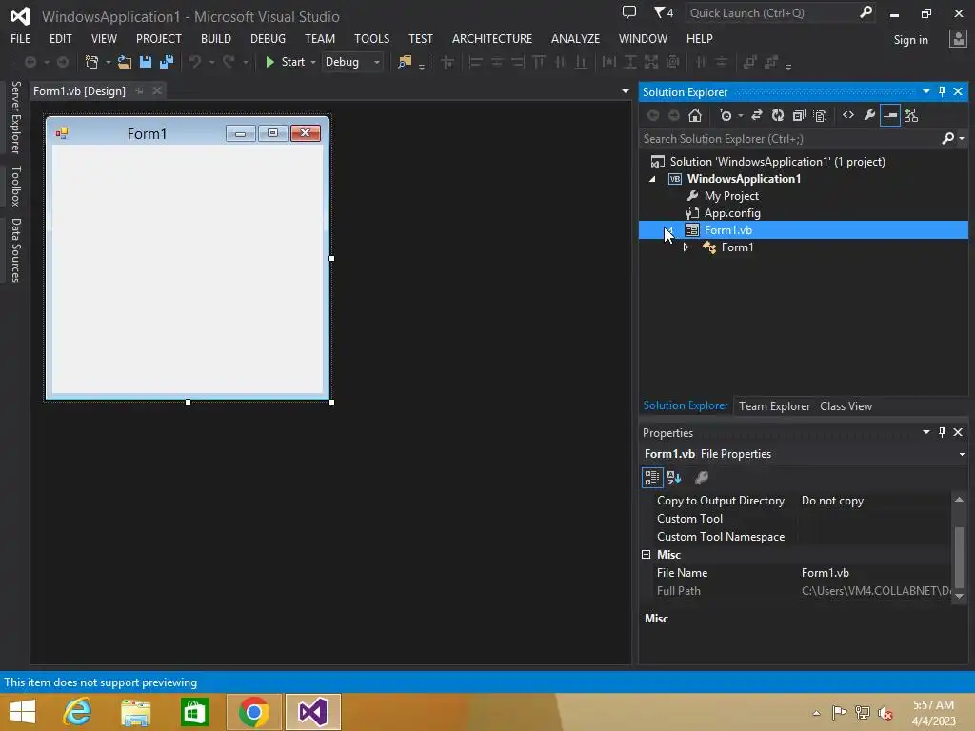Open Google Chrome from the taskbar
Viewport: 975px width, 731px height.
click(x=253, y=712)
